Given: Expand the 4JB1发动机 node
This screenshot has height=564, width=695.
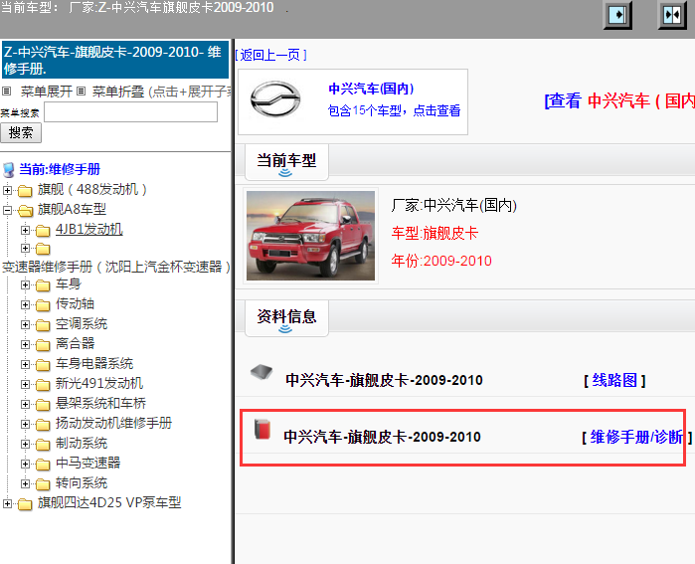Looking at the screenshot, I should (x=25, y=230).
